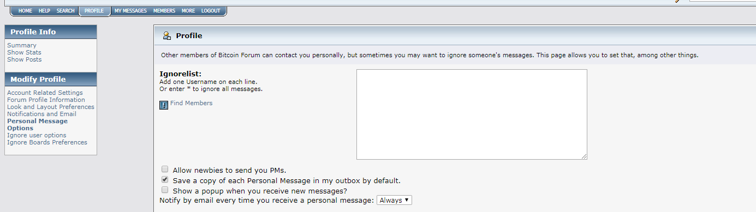
Task: Enable Show a popup for new messages
Action: (165, 190)
